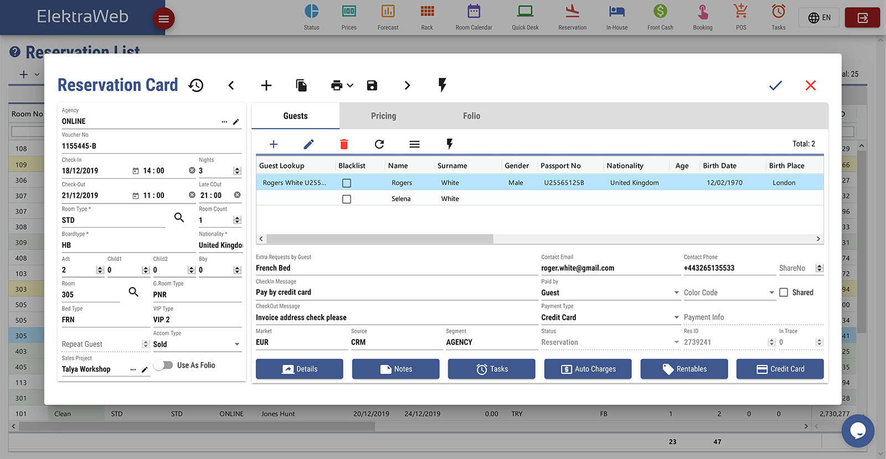Edit selected guest with pencil icon
Viewport: 886px width, 459px height.
pyautogui.click(x=309, y=144)
